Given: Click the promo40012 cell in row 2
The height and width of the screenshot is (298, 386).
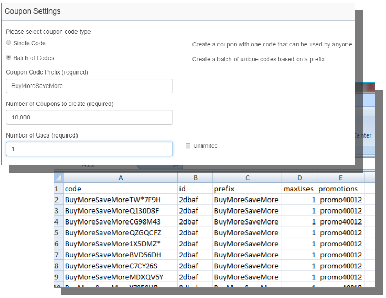Looking at the screenshot, I should pyautogui.click(x=340, y=200).
